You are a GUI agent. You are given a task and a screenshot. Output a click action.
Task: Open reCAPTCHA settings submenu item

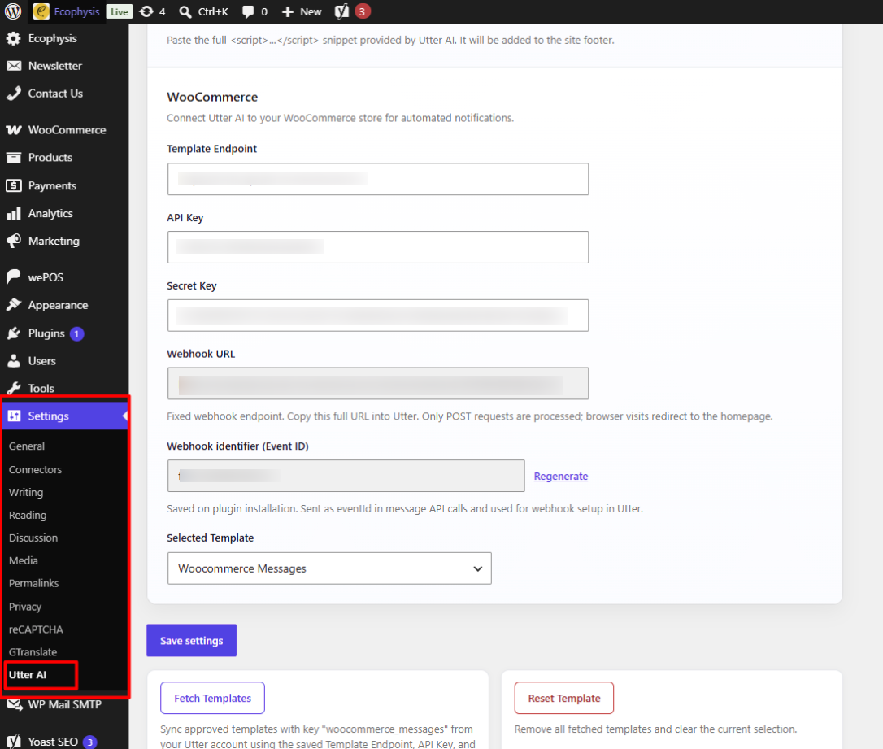pos(36,629)
